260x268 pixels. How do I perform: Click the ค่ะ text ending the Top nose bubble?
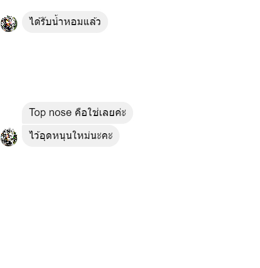coord(121,112)
